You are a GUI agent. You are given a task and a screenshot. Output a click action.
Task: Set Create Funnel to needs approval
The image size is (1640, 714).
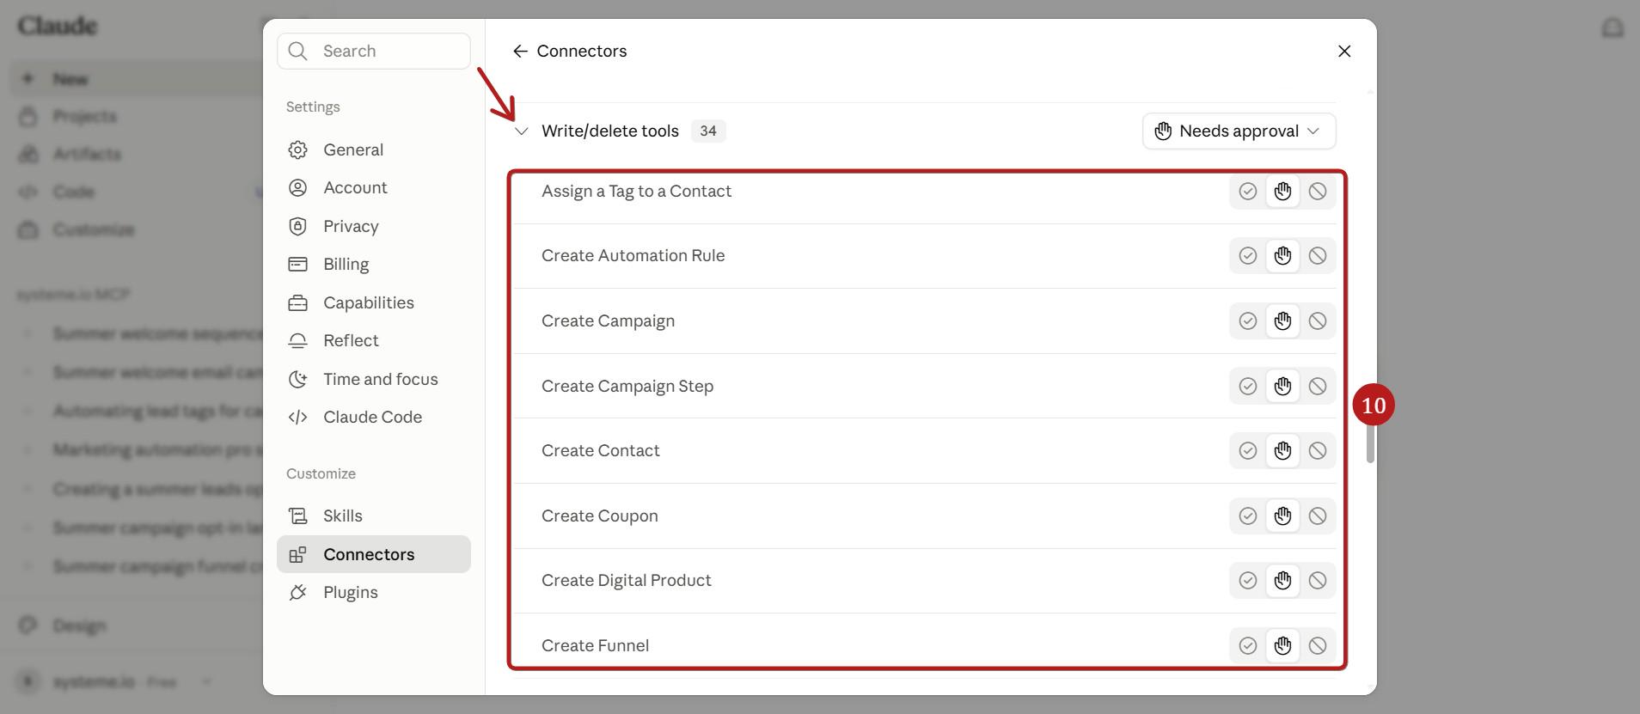1282,646
